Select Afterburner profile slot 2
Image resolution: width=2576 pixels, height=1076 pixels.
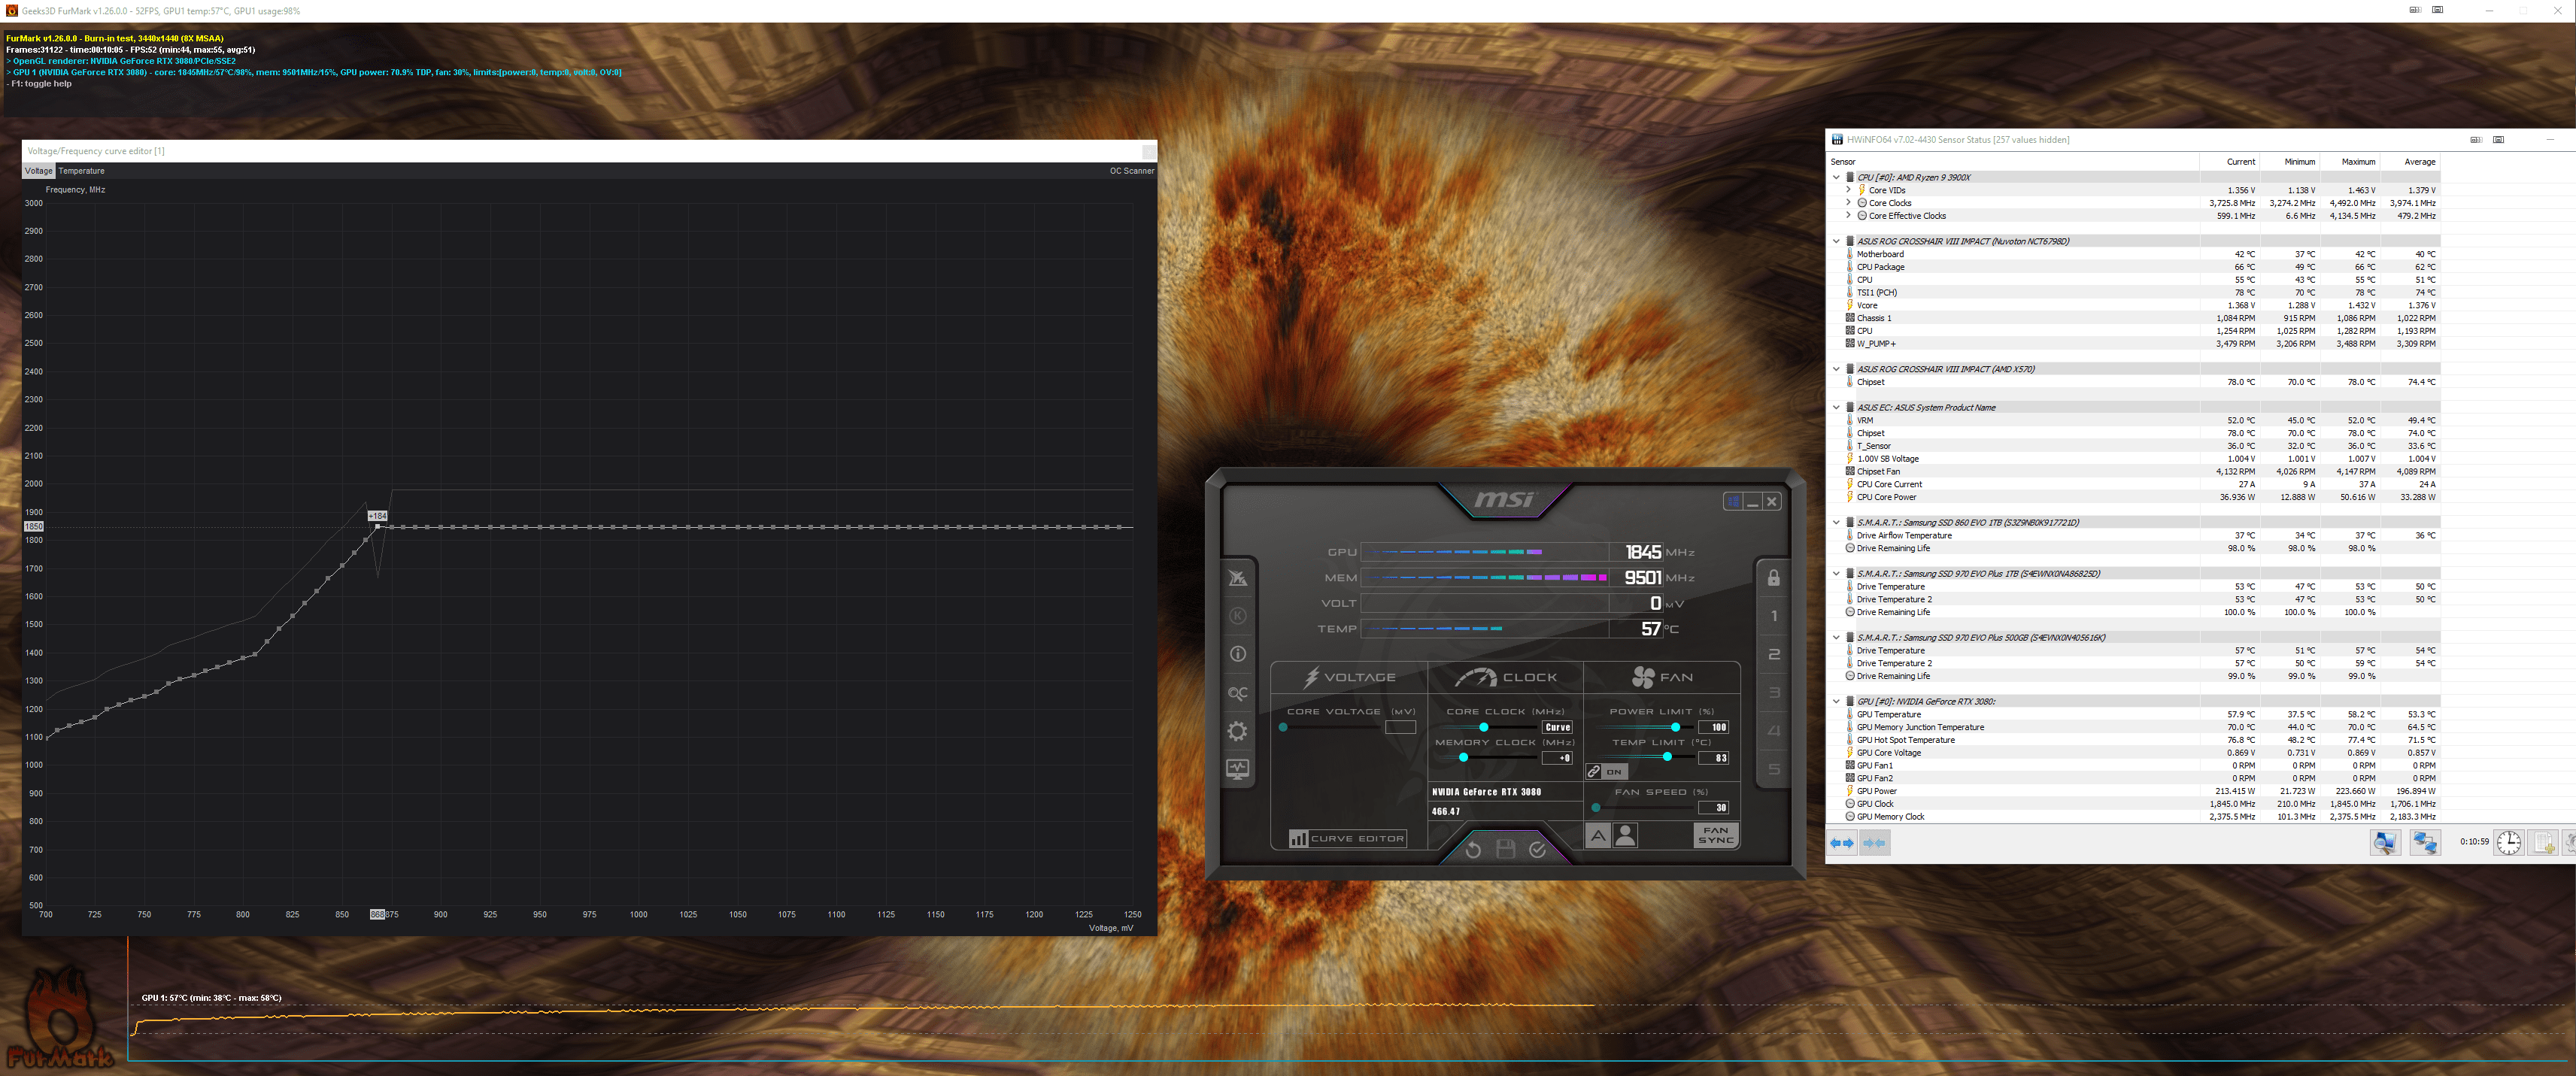1774,654
